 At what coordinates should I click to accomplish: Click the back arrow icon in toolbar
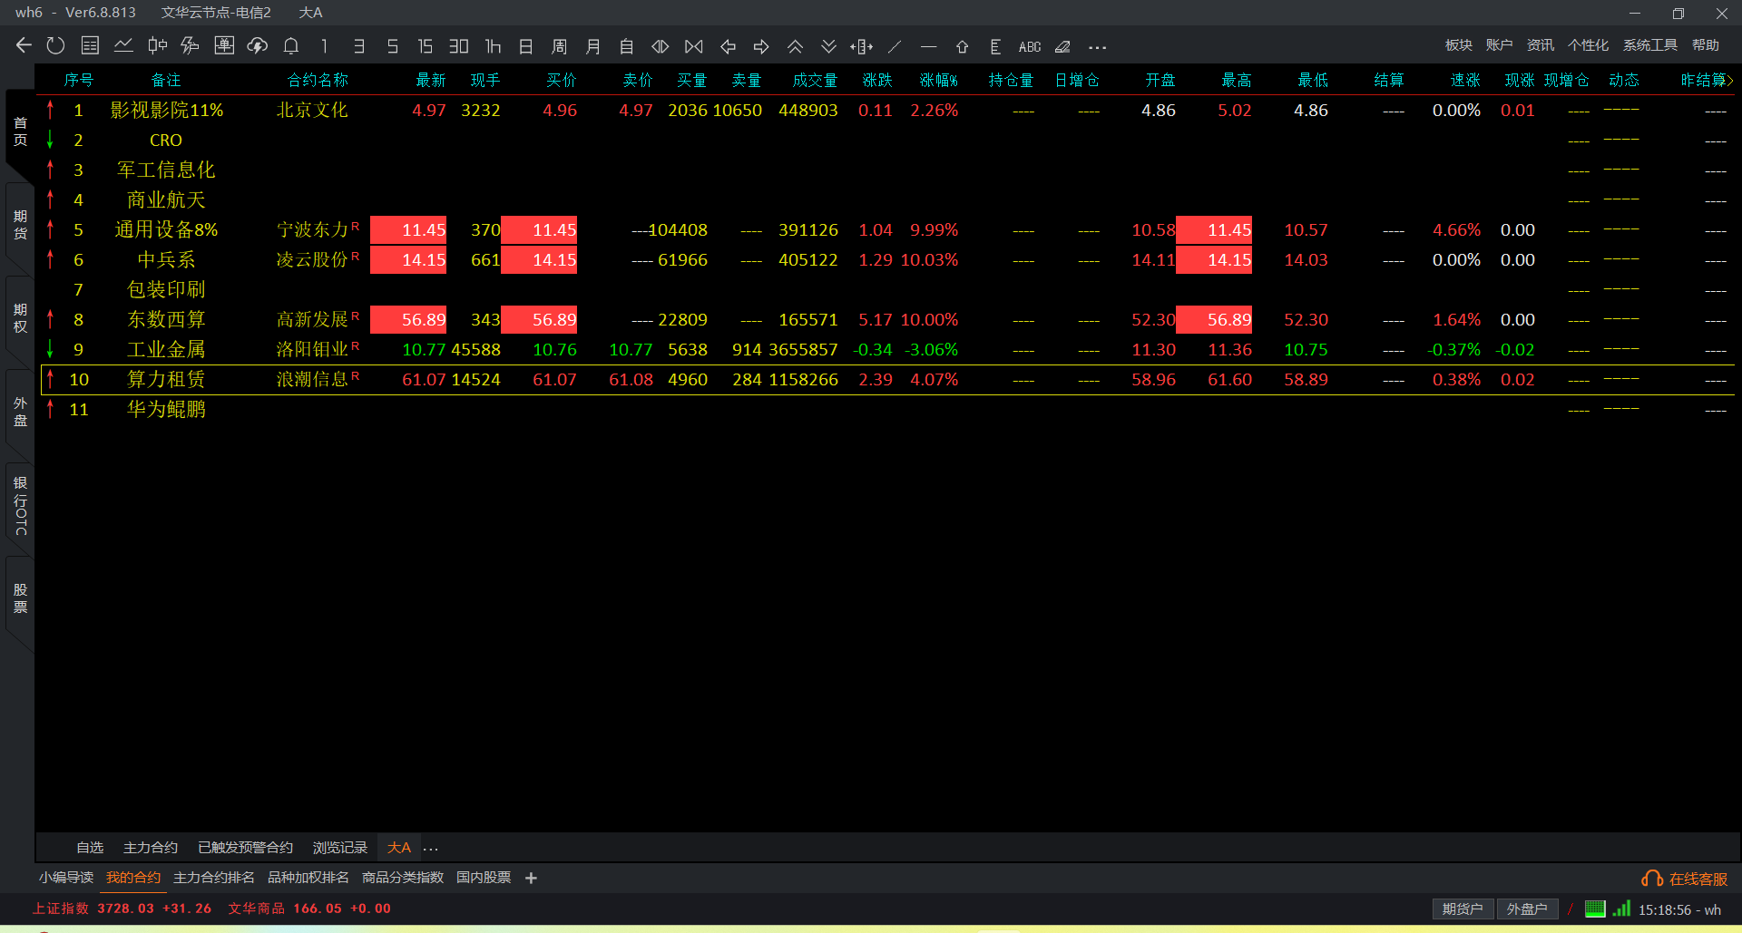(x=24, y=46)
